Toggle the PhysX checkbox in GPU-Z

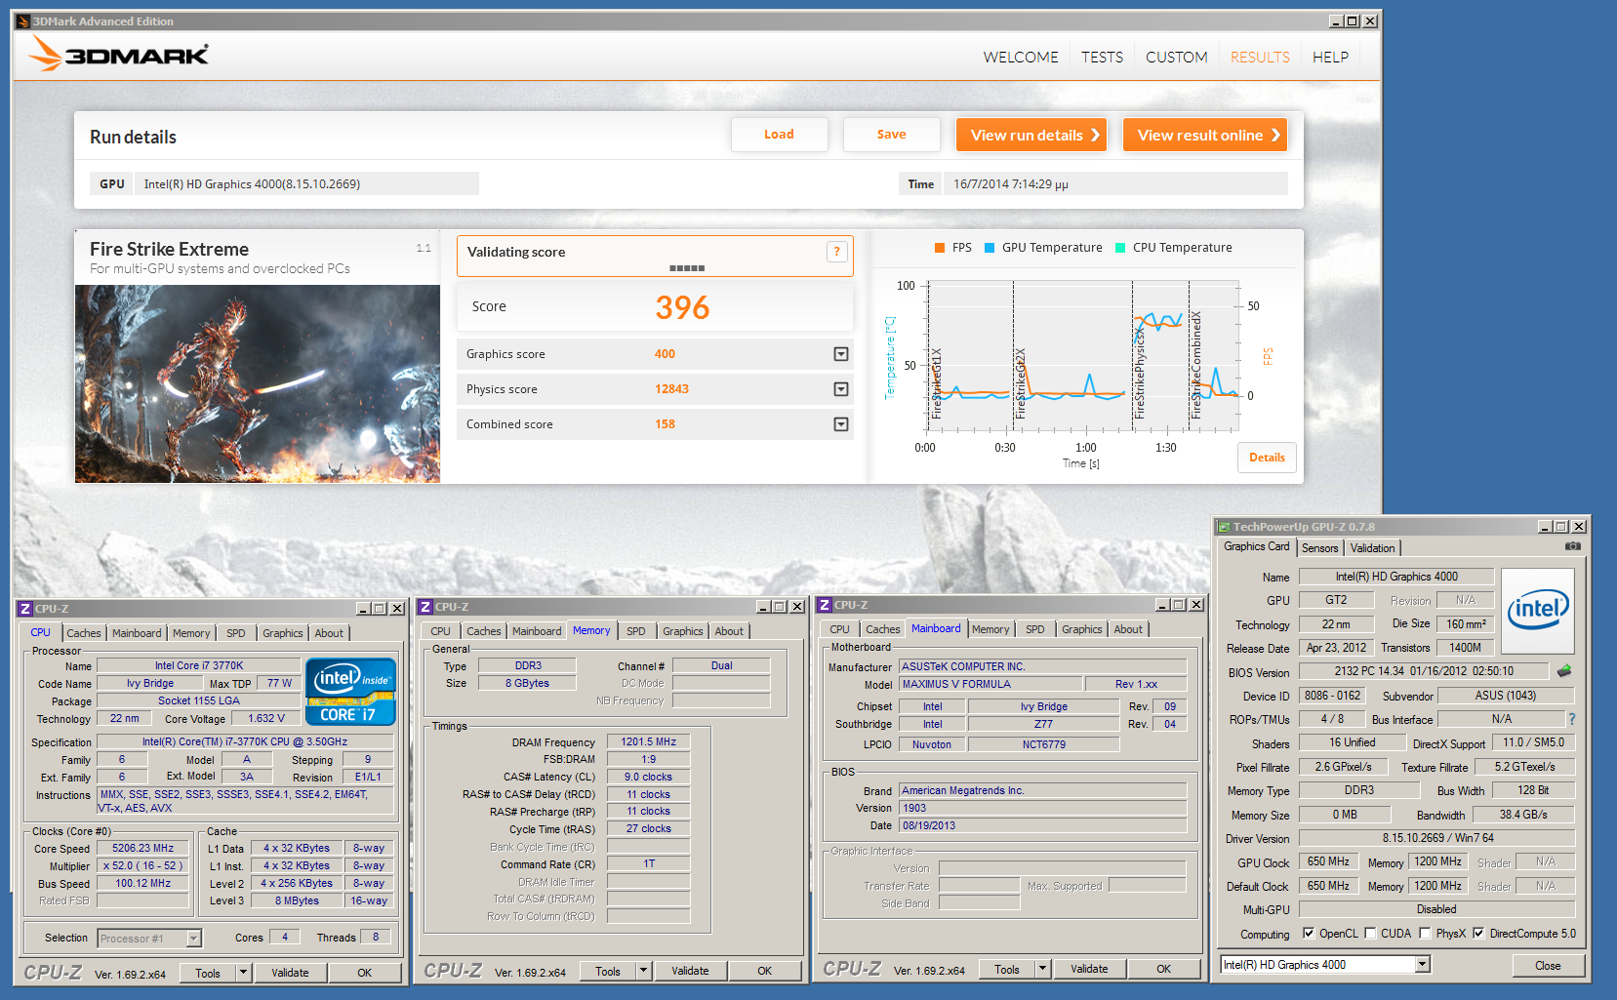[x=1425, y=933]
